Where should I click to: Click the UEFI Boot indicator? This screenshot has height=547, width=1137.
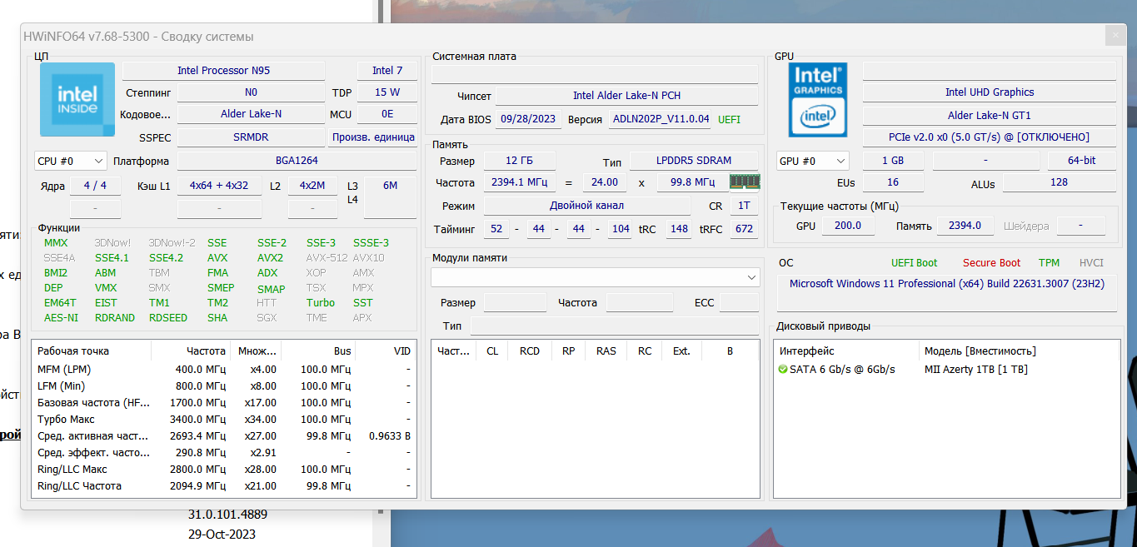tap(914, 263)
